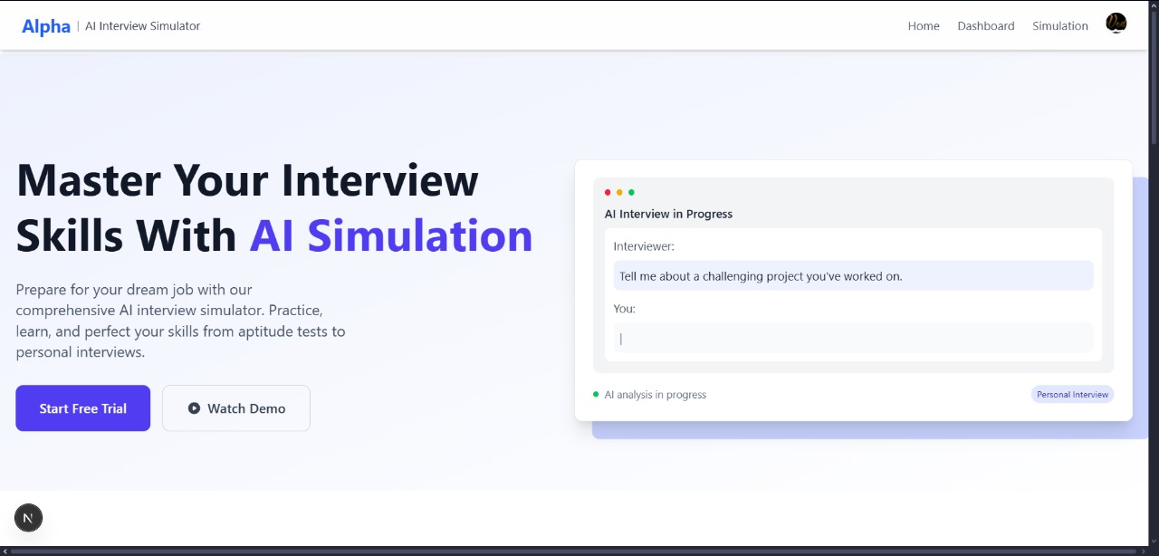The image size is (1159, 556).
Task: Click the horizontal scrollbar at bottom
Action: 574,551
